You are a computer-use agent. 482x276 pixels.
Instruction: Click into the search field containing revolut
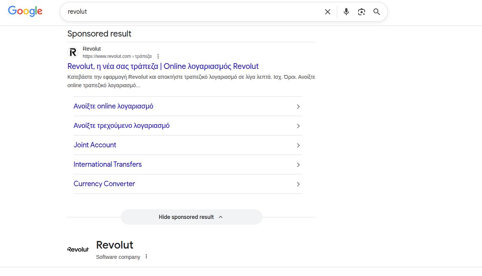(x=191, y=12)
